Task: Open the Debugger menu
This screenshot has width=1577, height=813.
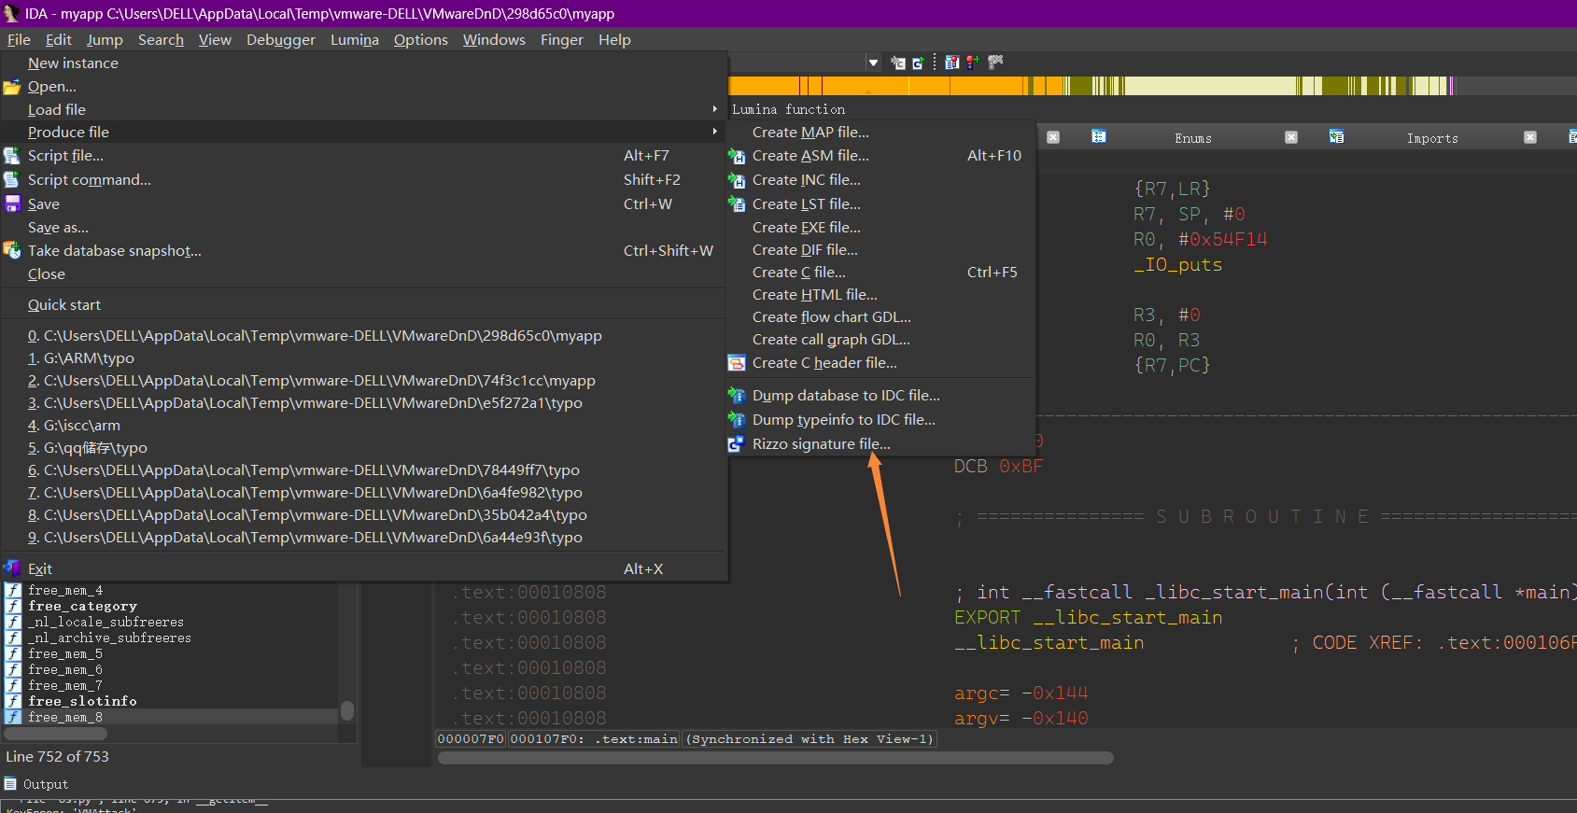Action: pos(280,39)
